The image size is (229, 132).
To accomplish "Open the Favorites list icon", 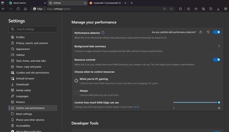I will (196, 9).
